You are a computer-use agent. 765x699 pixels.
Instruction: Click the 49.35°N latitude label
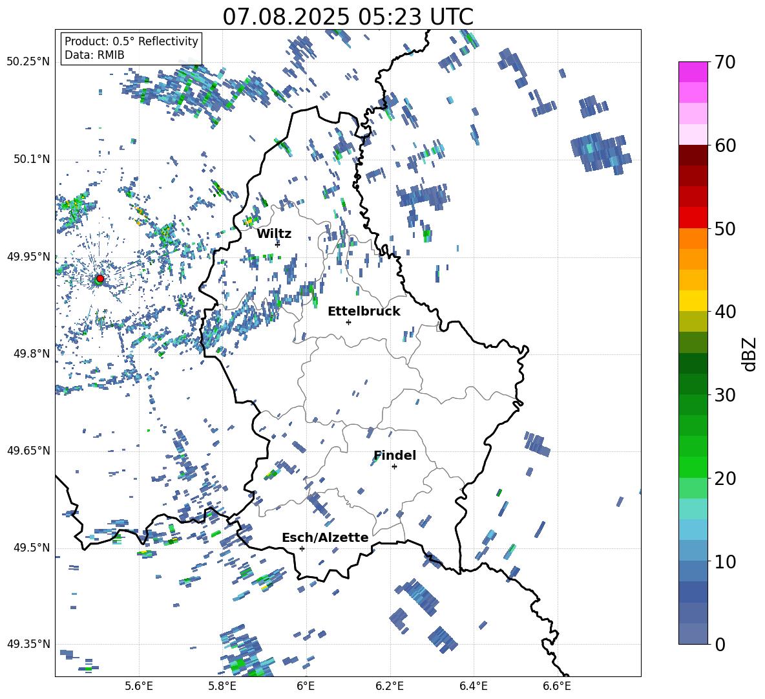[28, 644]
